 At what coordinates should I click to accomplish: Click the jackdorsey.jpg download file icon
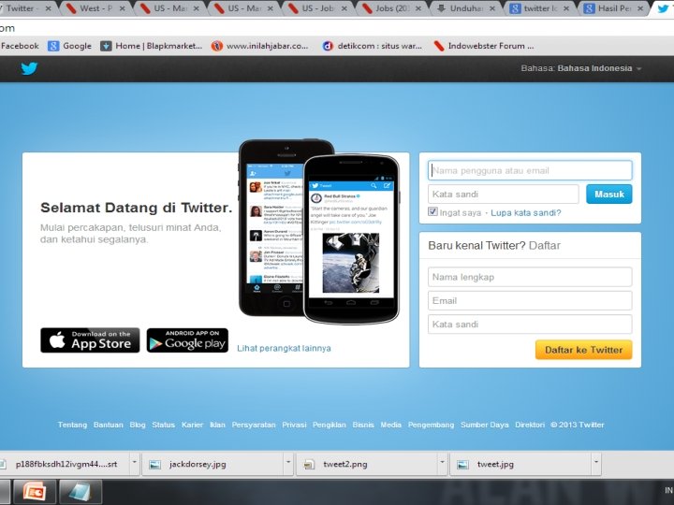click(154, 464)
